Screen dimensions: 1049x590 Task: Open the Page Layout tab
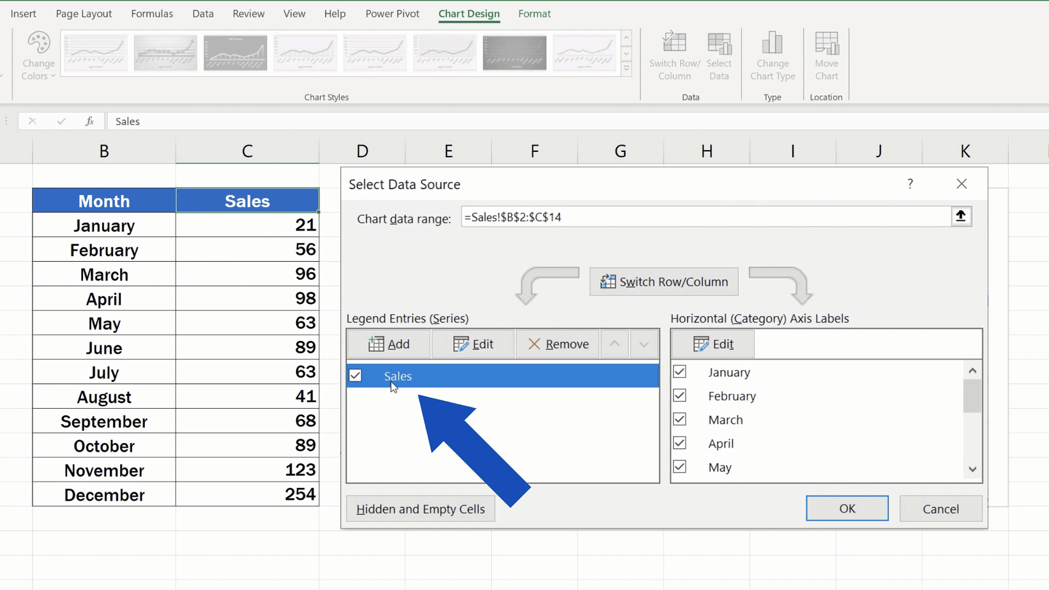click(x=84, y=13)
